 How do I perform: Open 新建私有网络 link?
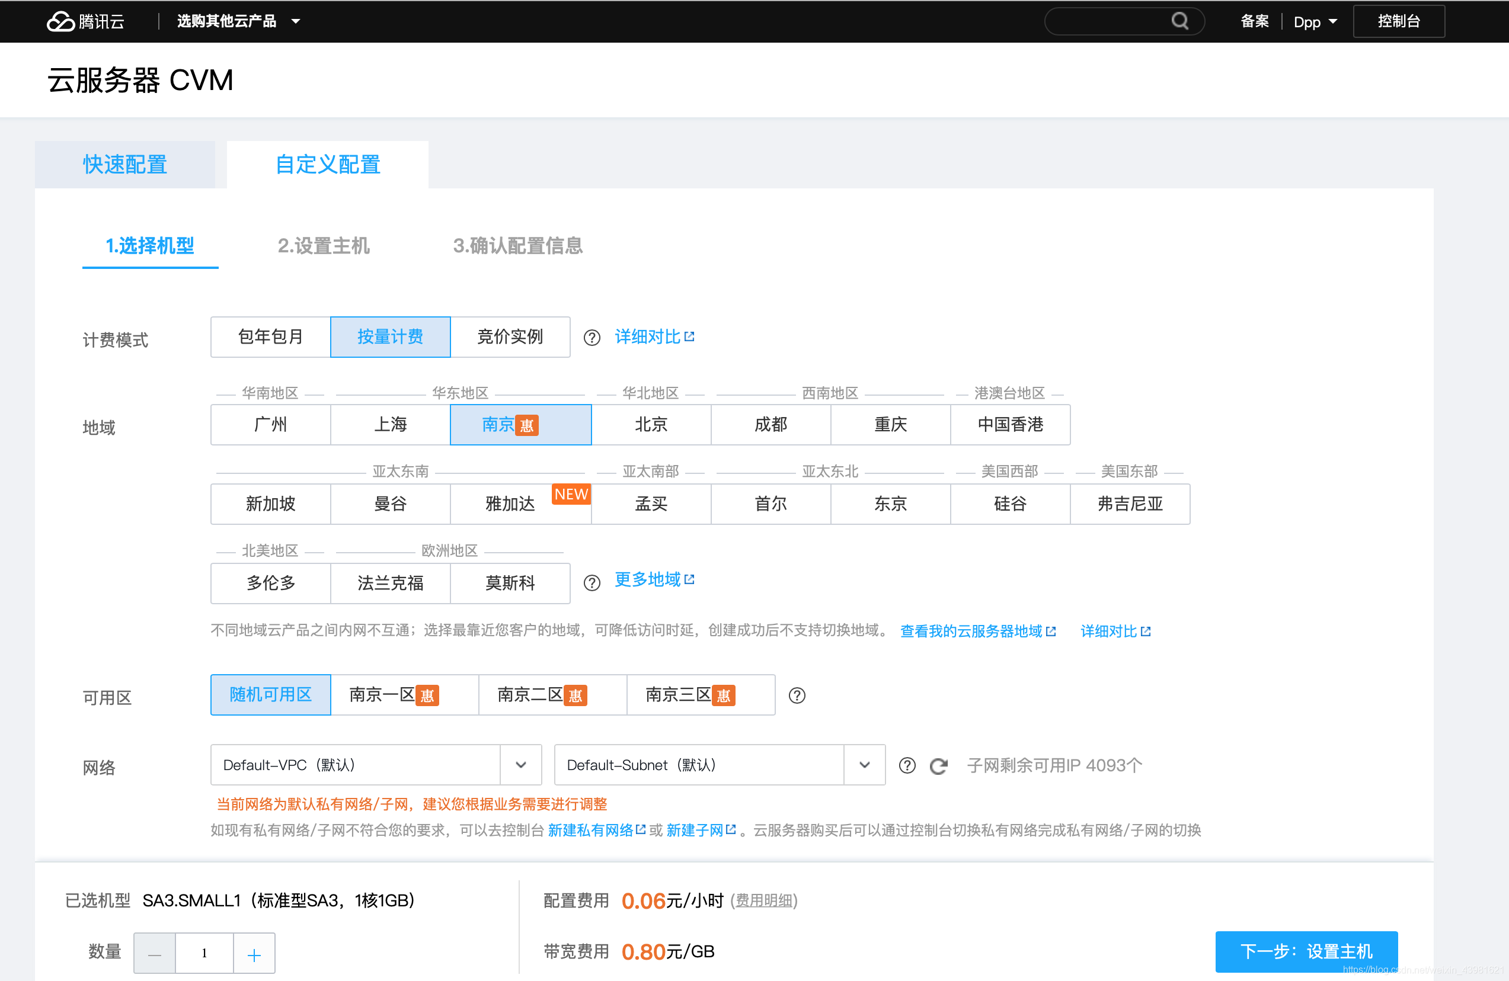pyautogui.click(x=597, y=830)
